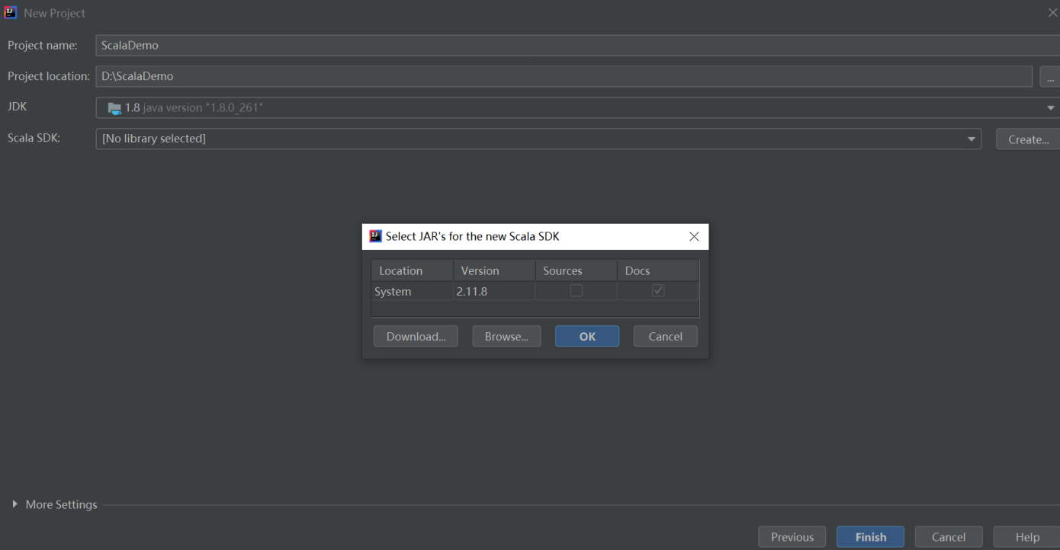Screen dimensions: 1060x550
Task: Click the Create... button for Scala SDK
Action: [x=1028, y=139]
